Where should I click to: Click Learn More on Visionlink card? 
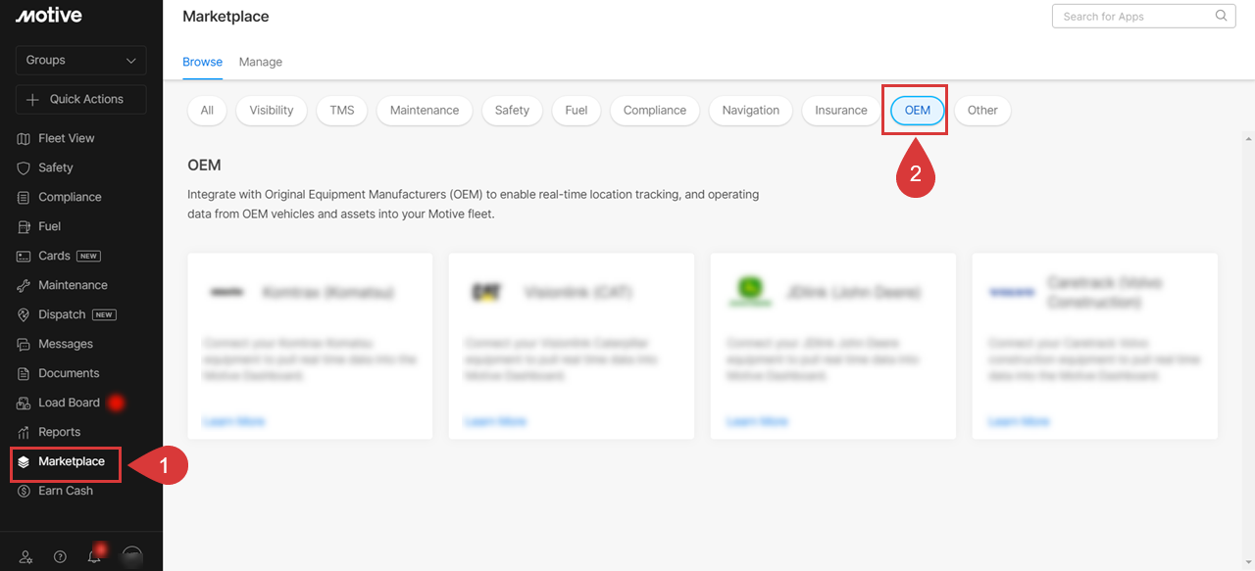tap(496, 421)
